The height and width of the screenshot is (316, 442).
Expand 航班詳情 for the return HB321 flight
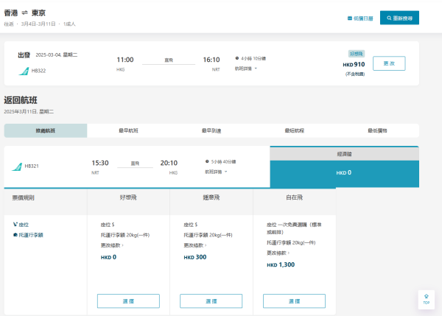pyautogui.click(x=215, y=172)
